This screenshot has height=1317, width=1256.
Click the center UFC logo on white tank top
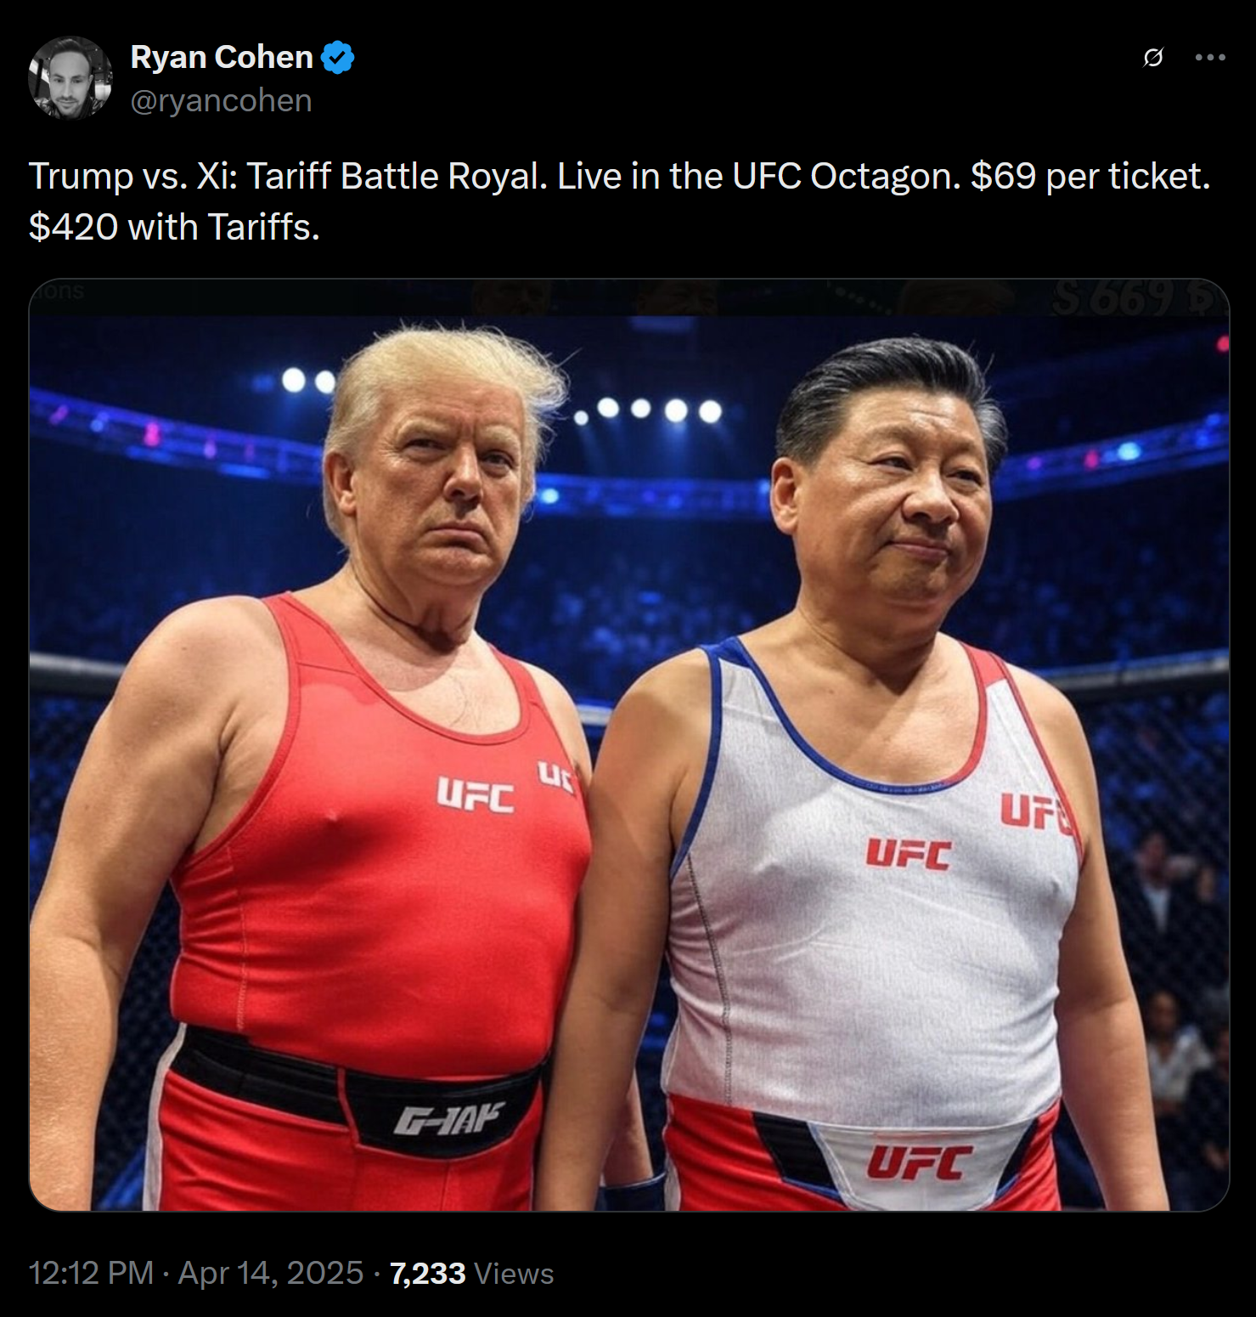(x=908, y=854)
